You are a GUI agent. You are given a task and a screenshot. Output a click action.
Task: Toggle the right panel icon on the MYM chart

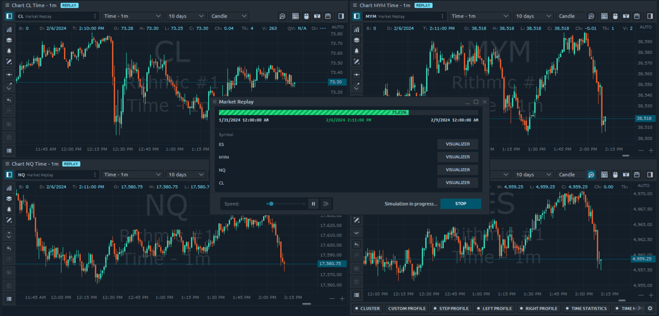pos(649,16)
